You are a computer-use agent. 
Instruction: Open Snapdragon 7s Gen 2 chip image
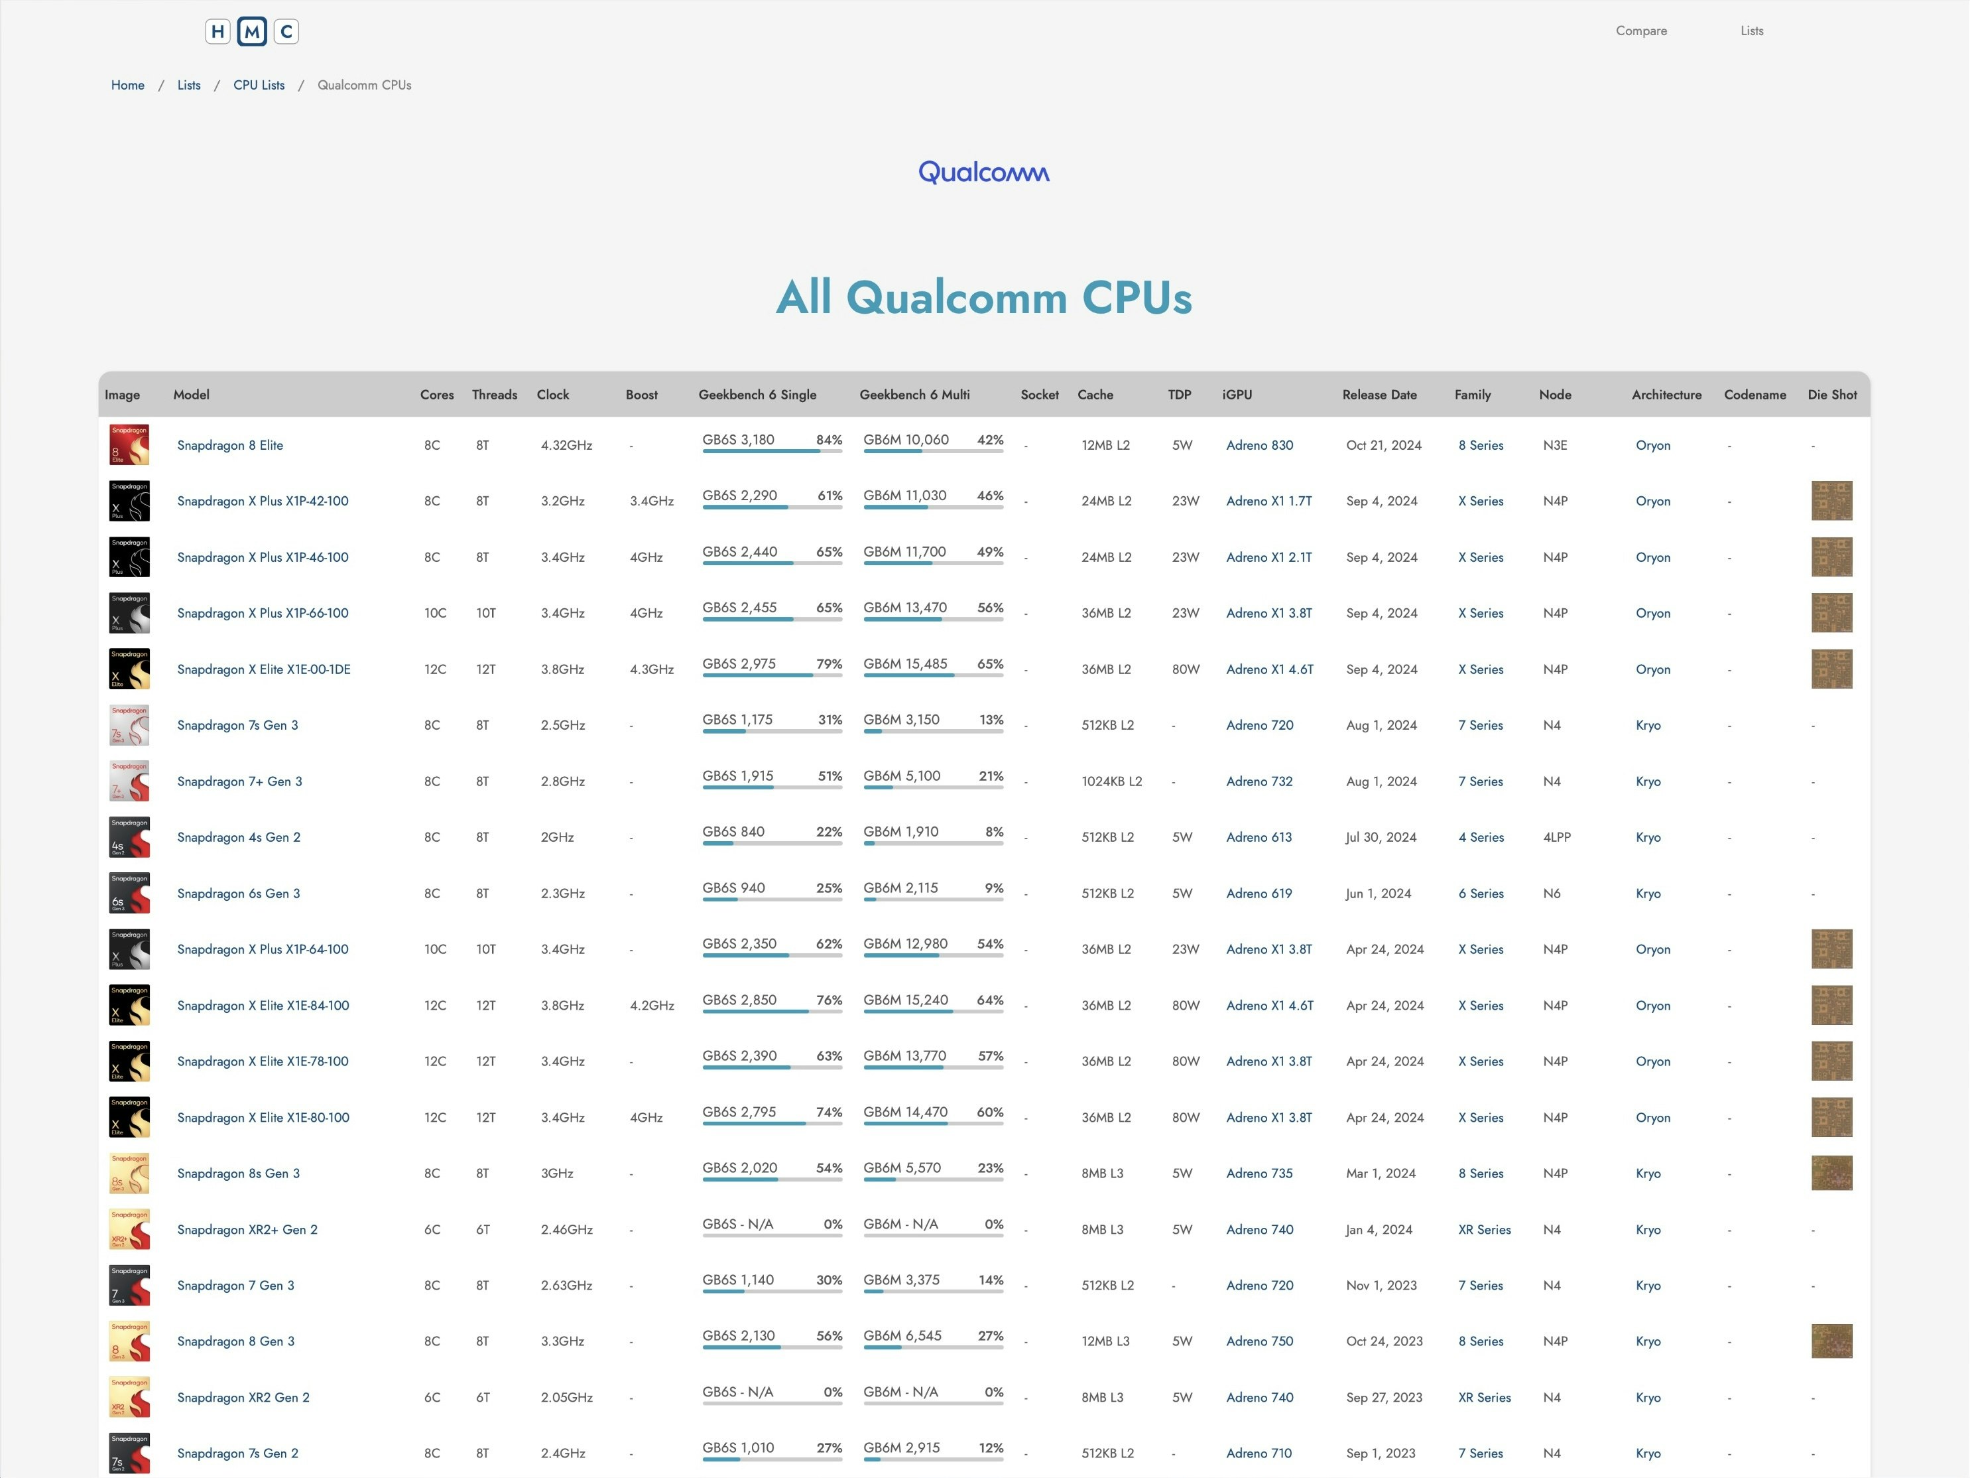pyautogui.click(x=129, y=1453)
